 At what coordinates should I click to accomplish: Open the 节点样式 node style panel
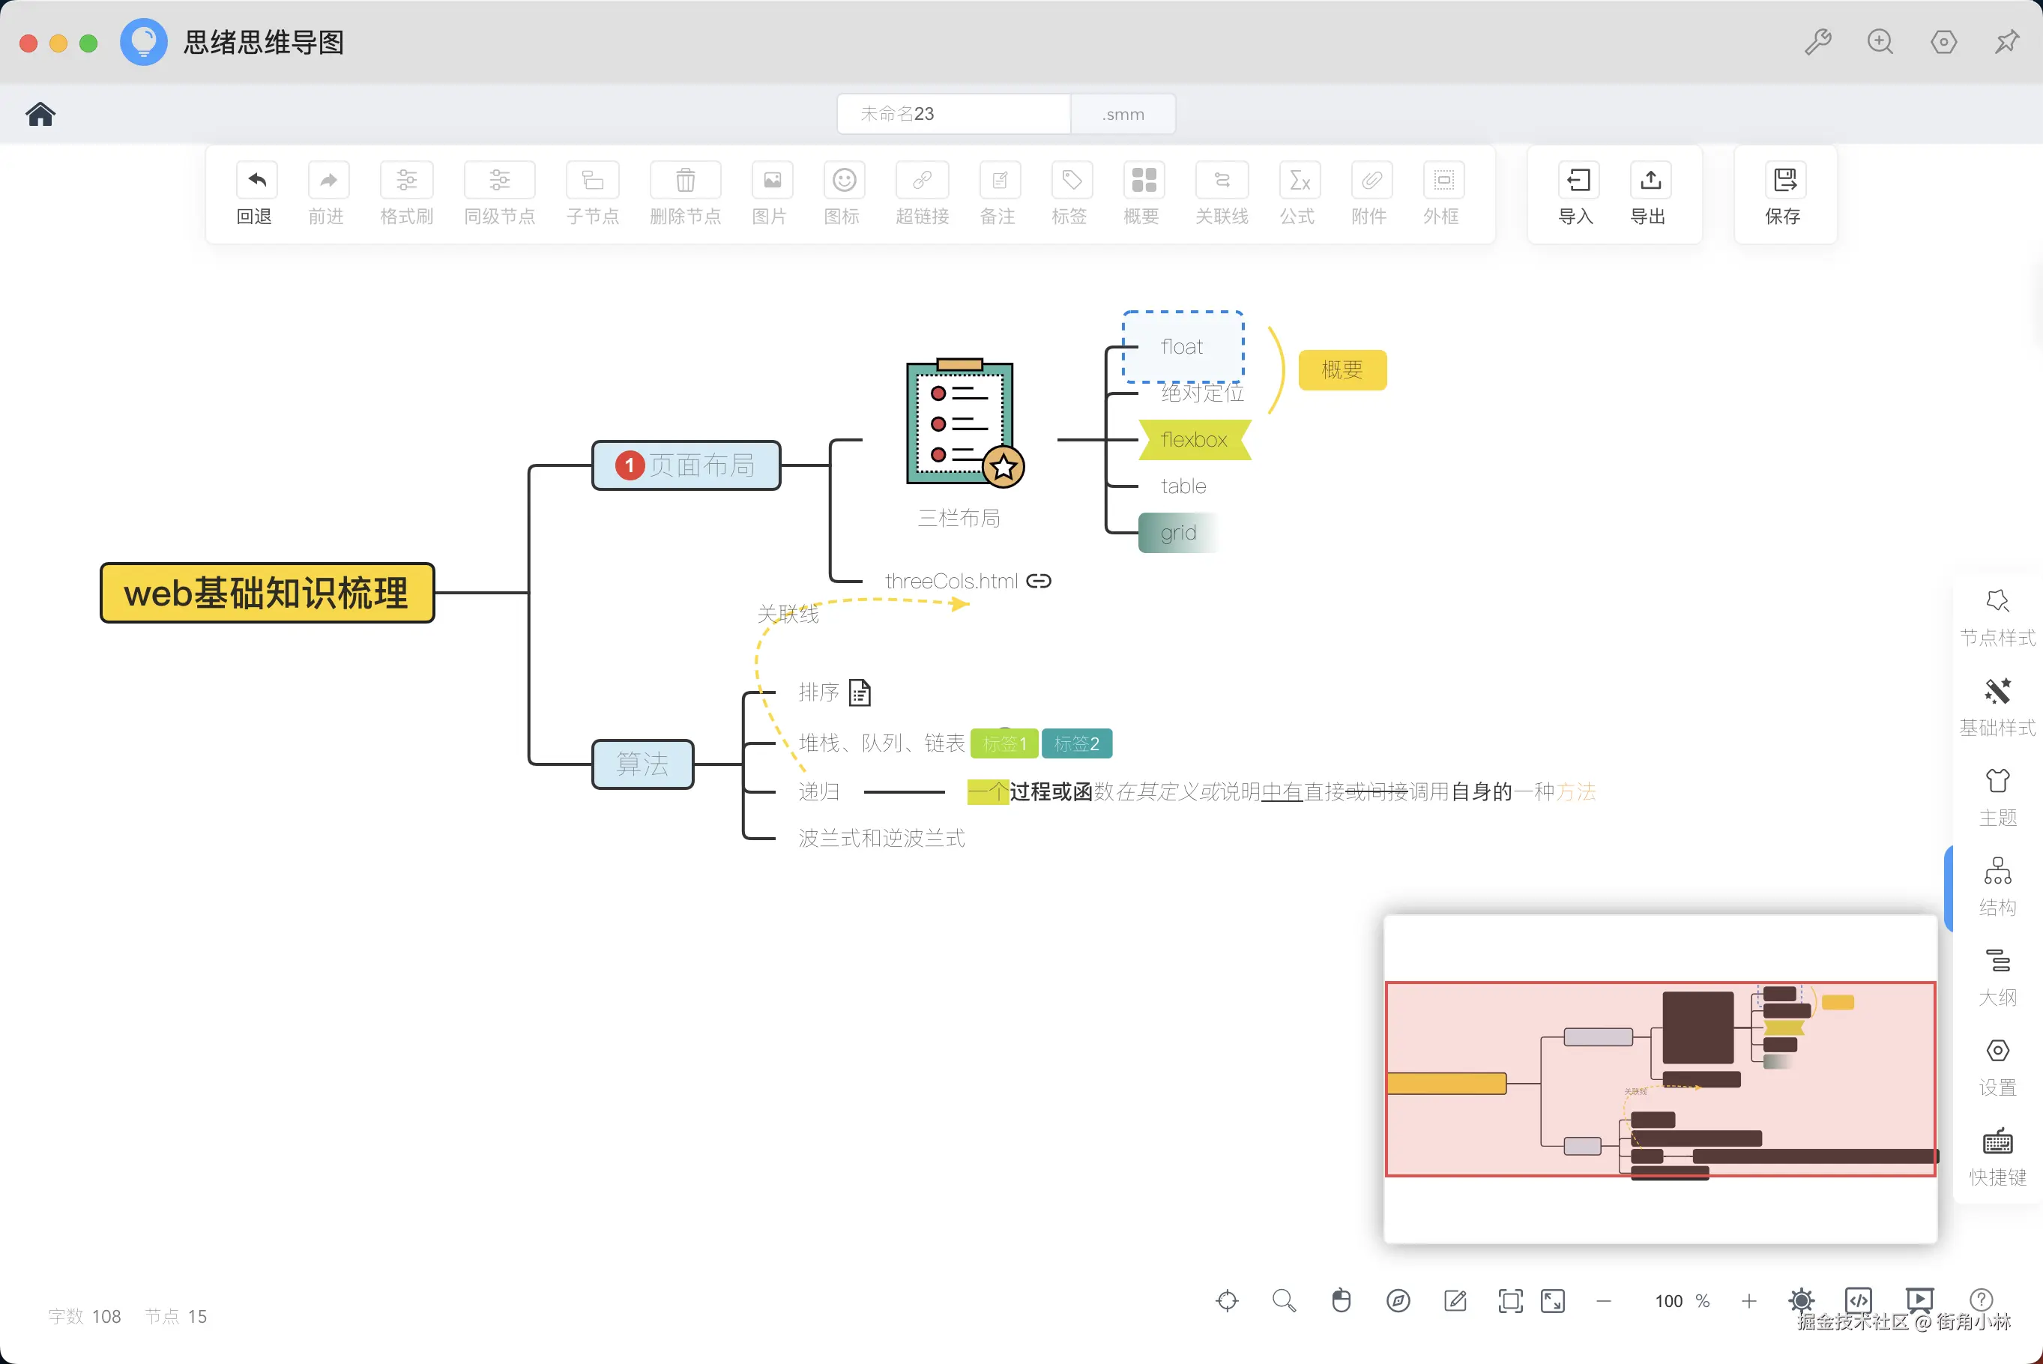[1997, 602]
